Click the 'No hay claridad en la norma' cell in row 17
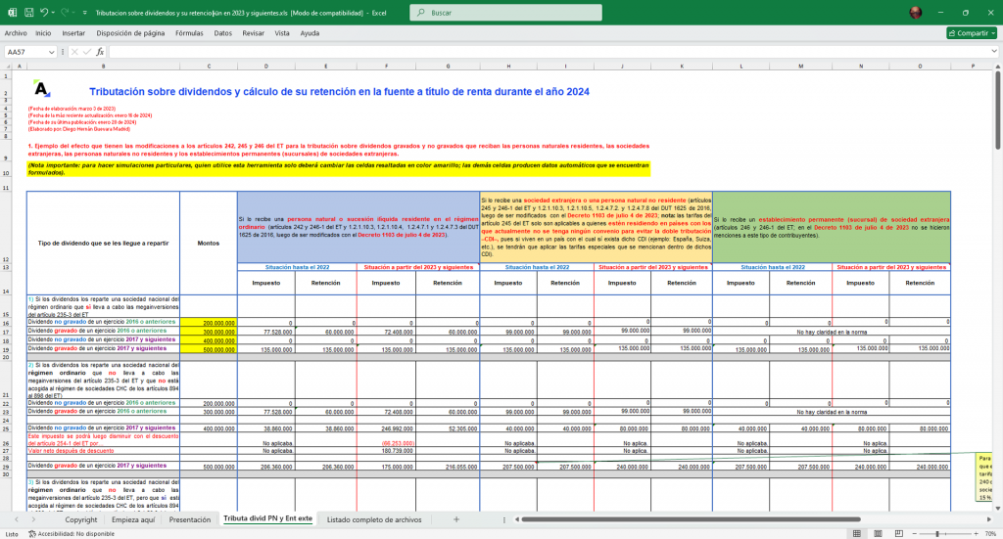Viewport: 1003px width, 539px height. (832, 332)
